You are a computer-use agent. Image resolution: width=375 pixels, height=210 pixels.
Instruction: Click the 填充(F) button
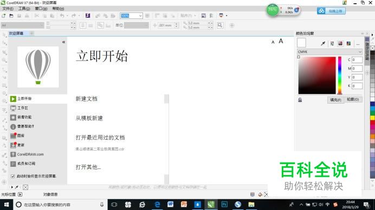[336, 100]
